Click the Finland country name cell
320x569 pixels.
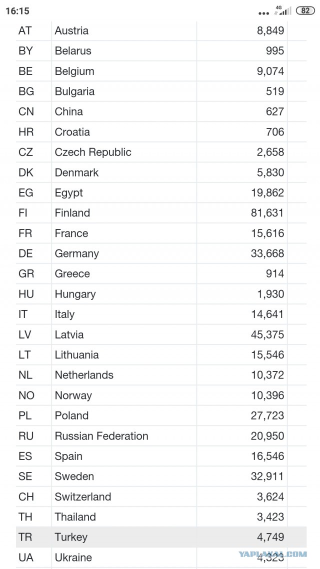click(x=72, y=212)
